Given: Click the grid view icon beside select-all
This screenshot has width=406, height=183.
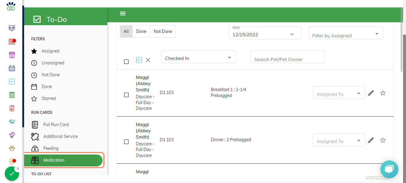Looking at the screenshot, I should point(139,60).
